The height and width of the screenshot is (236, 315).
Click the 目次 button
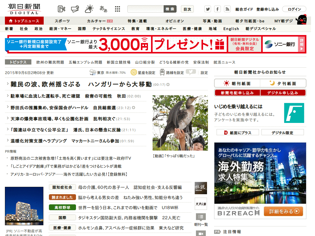187,9
